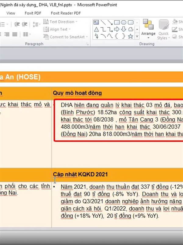This screenshot has width=183, height=245.
Task: Open the Foxit PDF tab
Action: pyautogui.click(x=33, y=13)
